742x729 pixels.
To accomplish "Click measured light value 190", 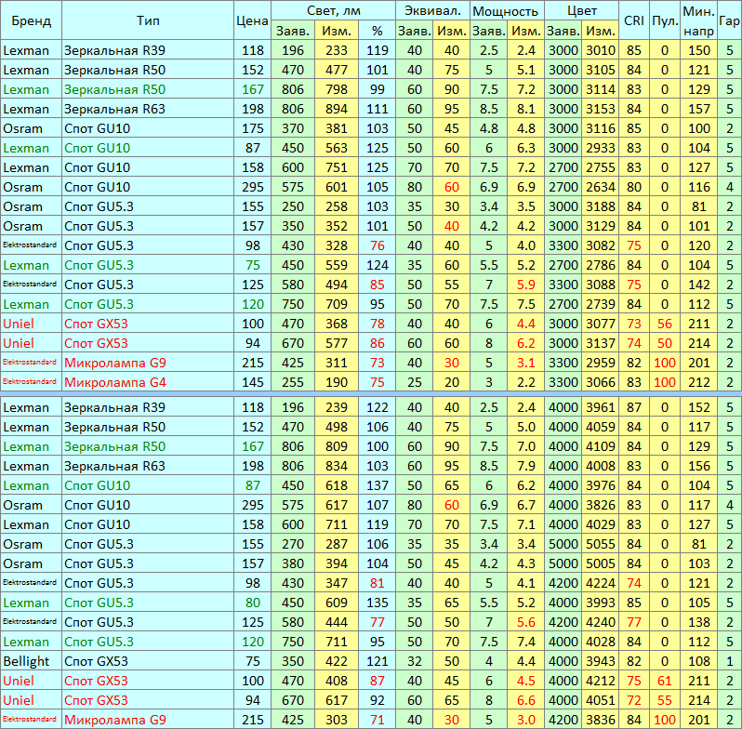I will [337, 382].
